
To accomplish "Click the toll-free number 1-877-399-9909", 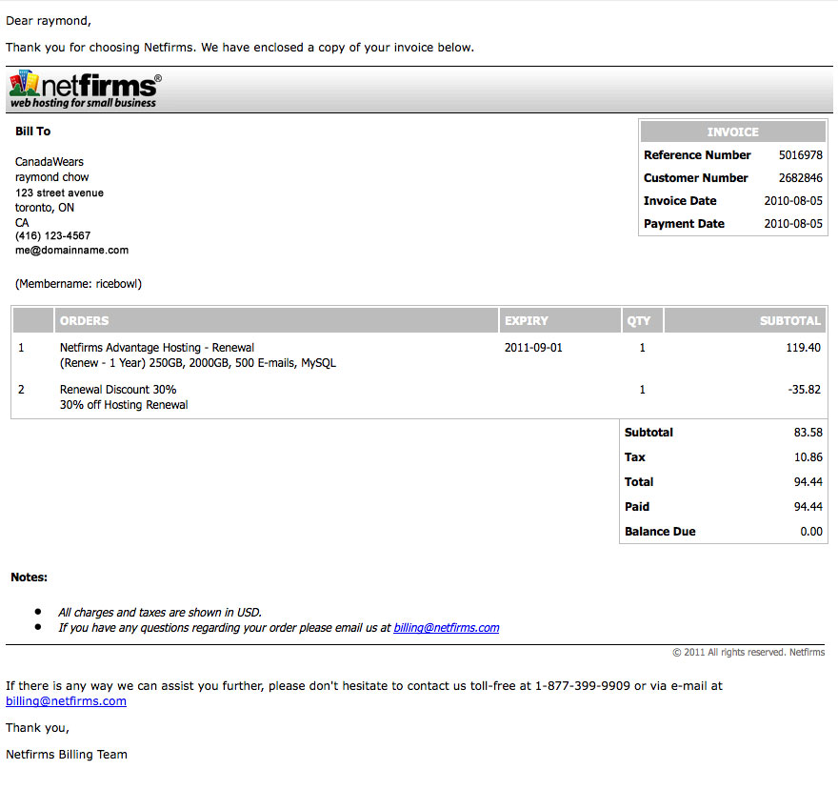I will (x=582, y=685).
